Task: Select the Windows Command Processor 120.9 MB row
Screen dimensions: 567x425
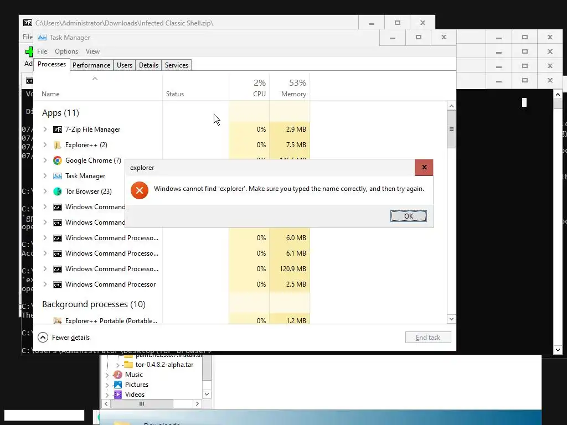Action: pos(172,269)
